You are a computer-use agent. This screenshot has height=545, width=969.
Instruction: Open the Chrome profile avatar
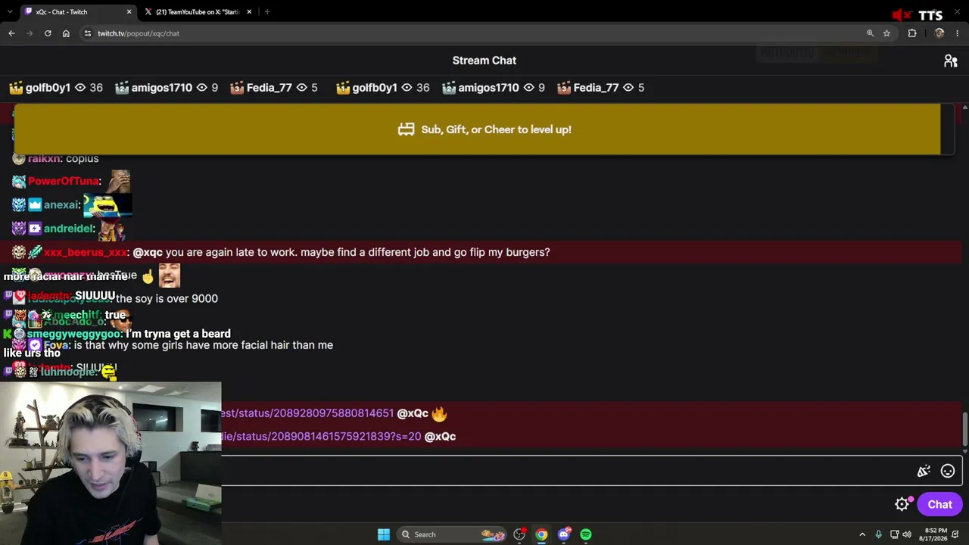point(939,33)
